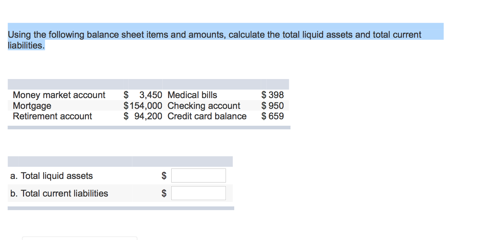Click the dollar sign beside liquid assets field

[164, 176]
